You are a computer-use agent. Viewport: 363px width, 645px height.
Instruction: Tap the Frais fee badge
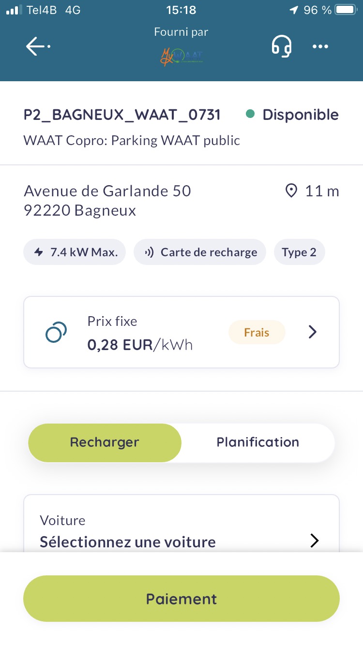[x=257, y=332]
